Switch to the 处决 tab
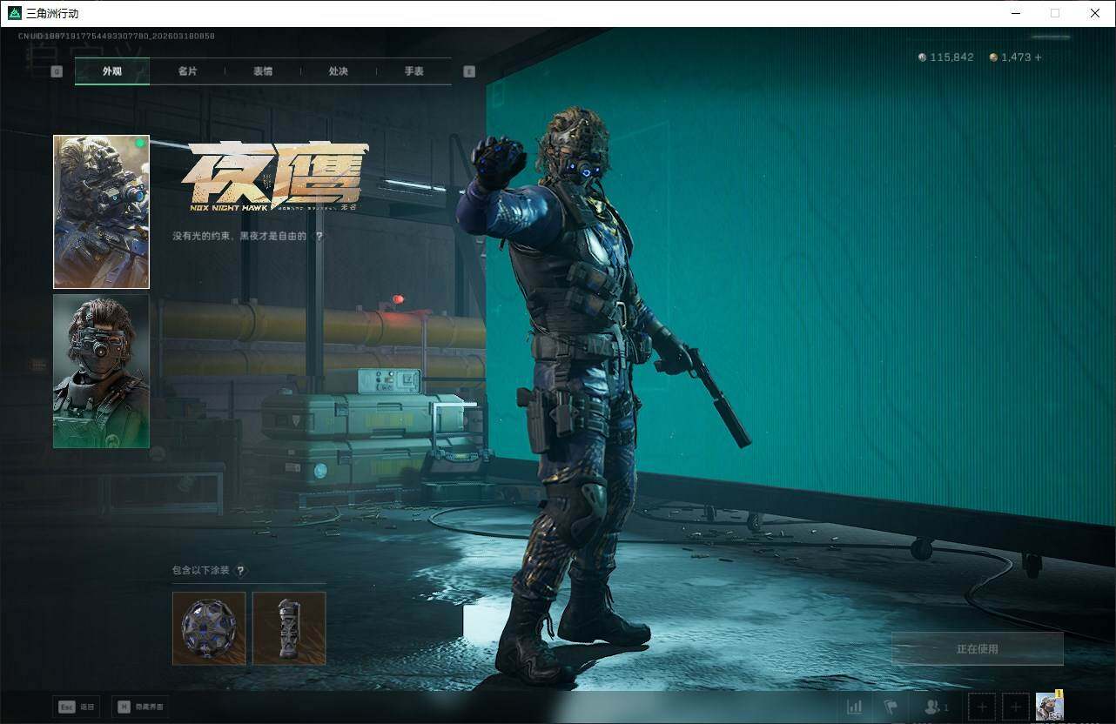This screenshot has height=724, width=1116. (x=339, y=71)
